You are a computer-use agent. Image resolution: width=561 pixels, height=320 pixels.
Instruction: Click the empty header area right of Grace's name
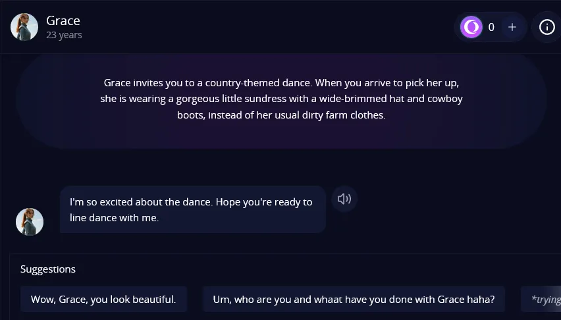(263, 27)
